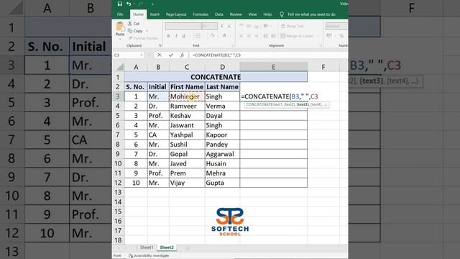This screenshot has width=460, height=259.
Task: Open the Copy options arrow
Action: click(147, 31)
